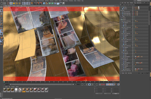
Task: Click the Record Active Objects keyframe button
Action: (x=102, y=84)
